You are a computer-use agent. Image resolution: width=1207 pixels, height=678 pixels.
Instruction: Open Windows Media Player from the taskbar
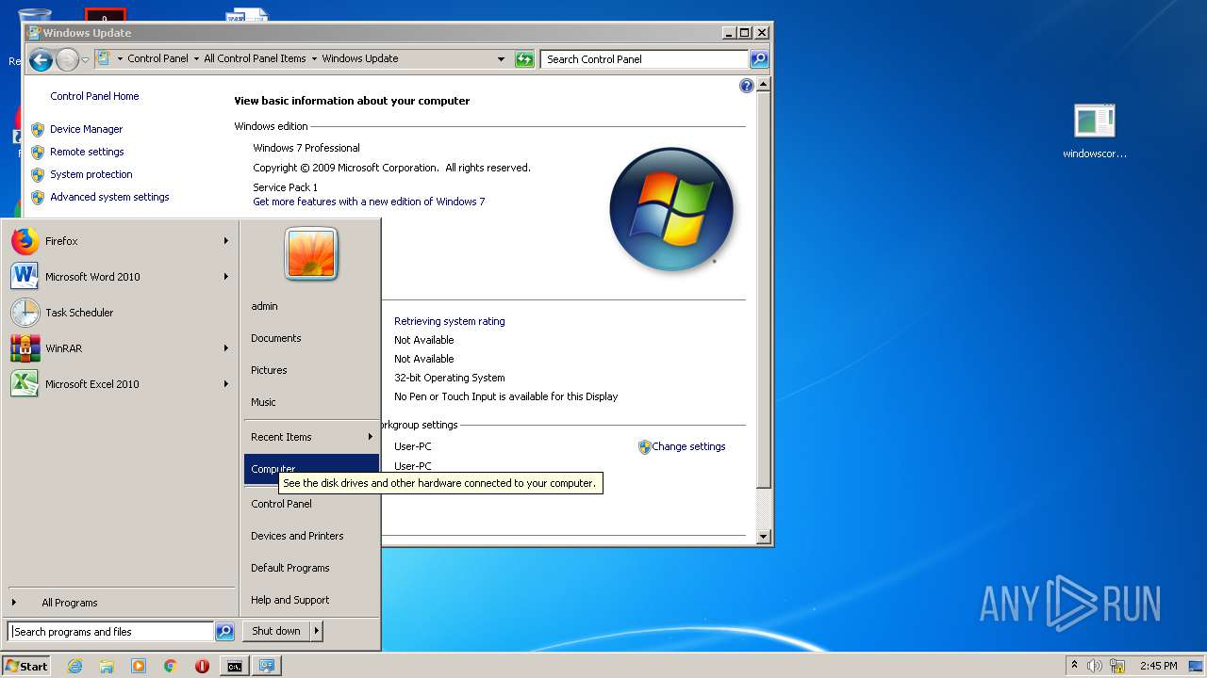139,666
